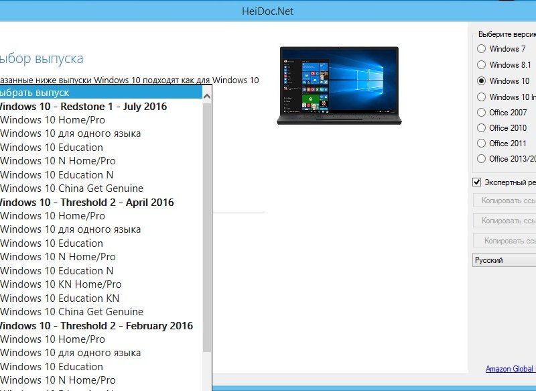Pick Windows 10 China Get Genuine under Redstone 1

tap(101, 188)
